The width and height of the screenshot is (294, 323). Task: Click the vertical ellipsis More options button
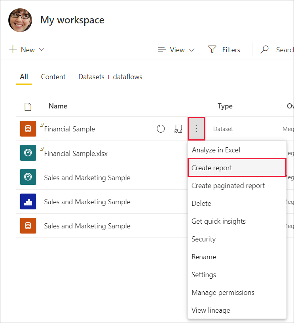click(x=196, y=129)
